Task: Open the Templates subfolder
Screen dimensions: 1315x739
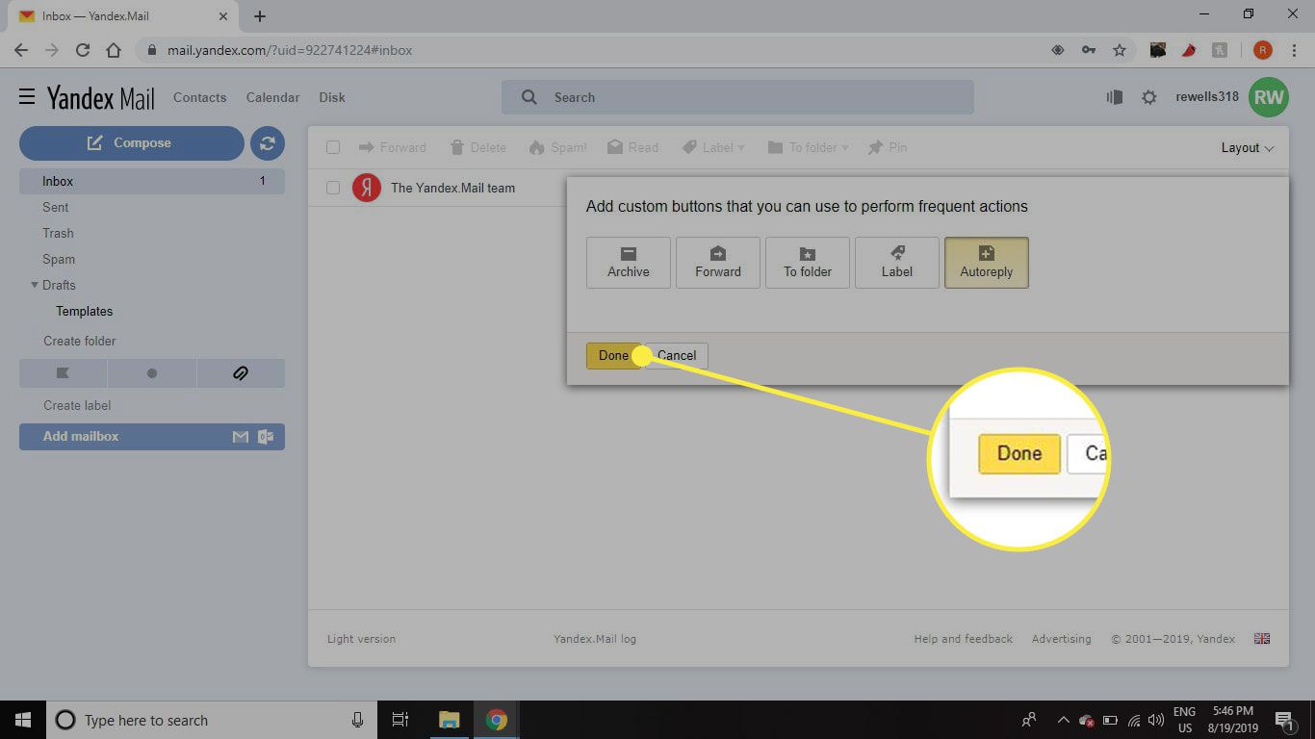Action: click(x=85, y=311)
